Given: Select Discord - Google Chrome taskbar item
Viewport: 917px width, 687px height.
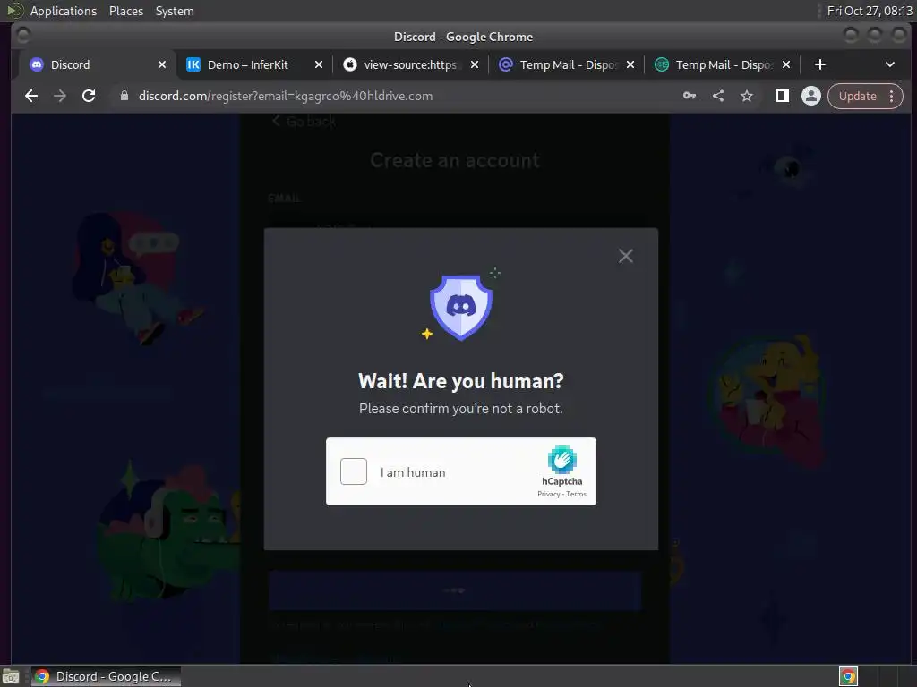Looking at the screenshot, I should point(106,676).
